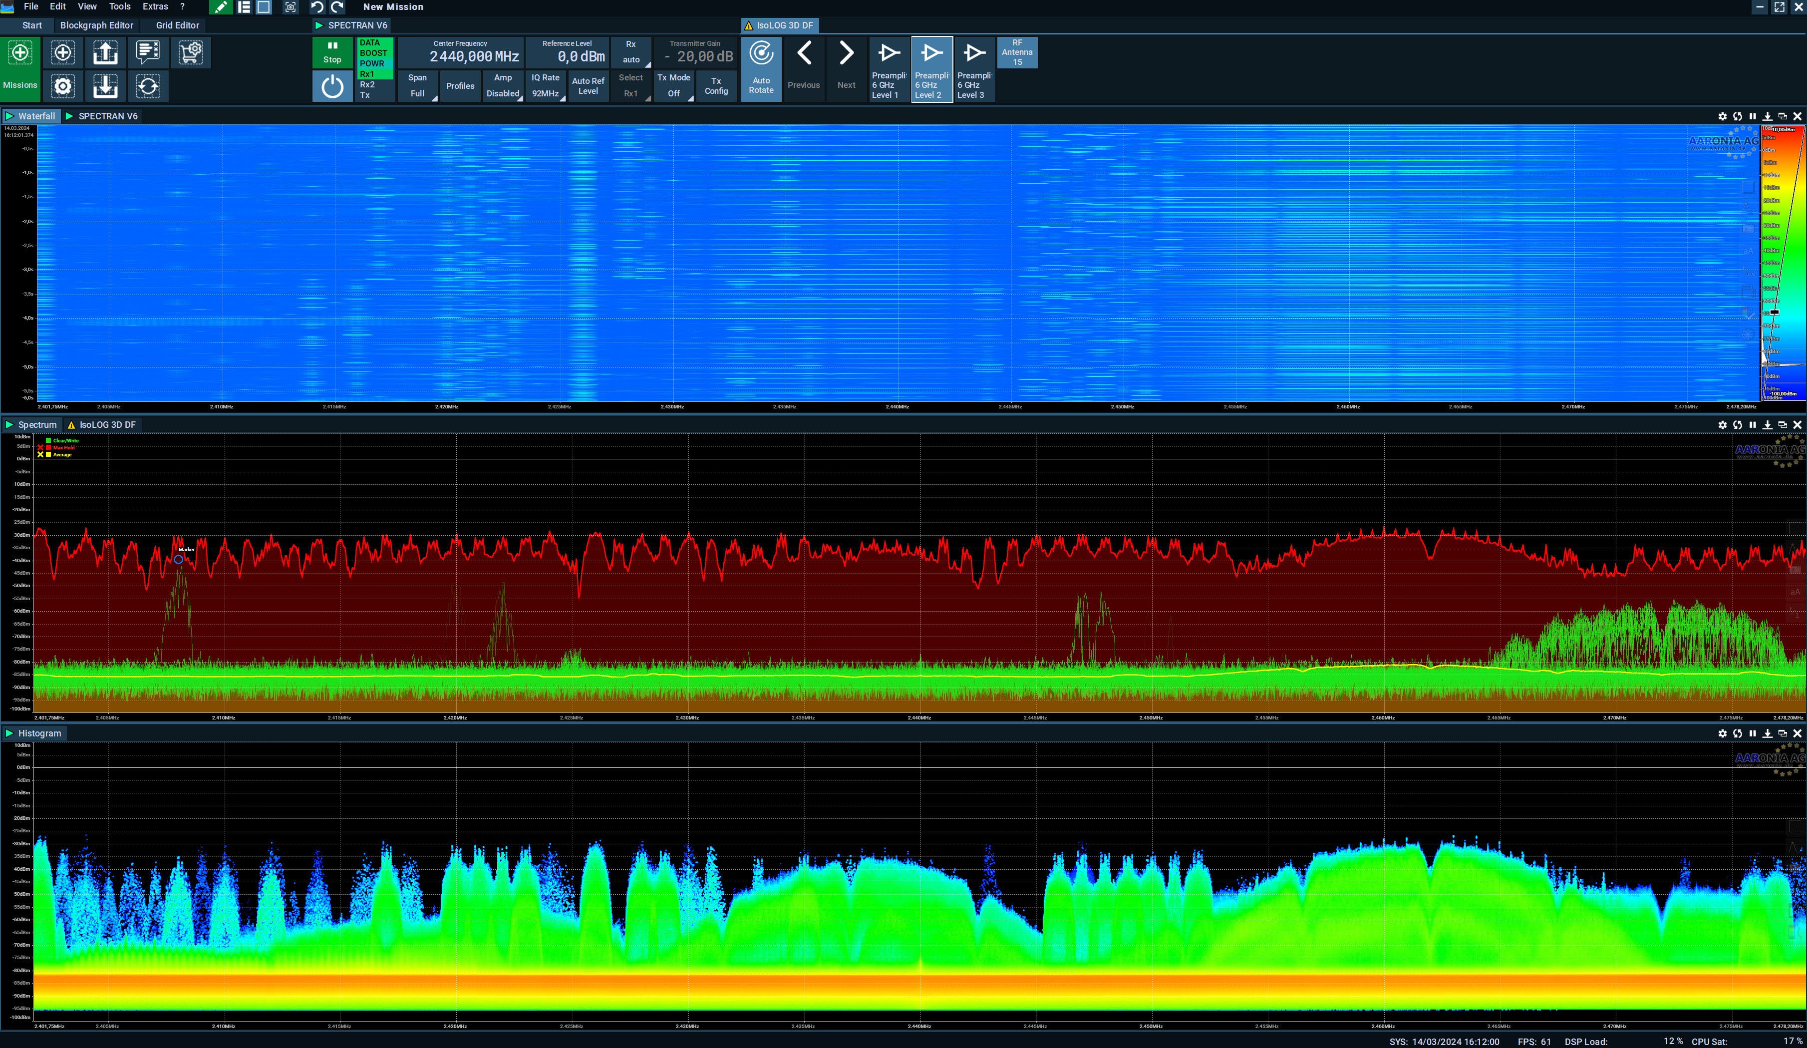Open the mission settings gear icon
The width and height of the screenshot is (1807, 1048).
(x=62, y=86)
